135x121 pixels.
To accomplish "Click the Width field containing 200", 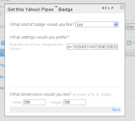I will point(34,102).
